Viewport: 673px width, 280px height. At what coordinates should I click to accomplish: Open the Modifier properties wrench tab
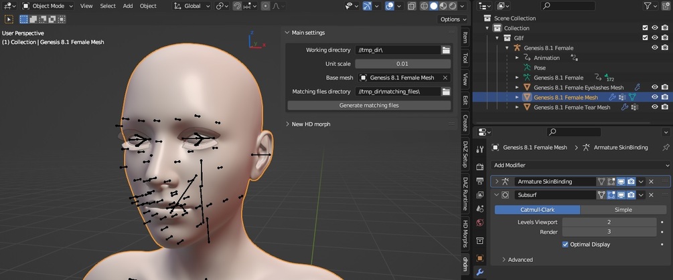point(479,273)
